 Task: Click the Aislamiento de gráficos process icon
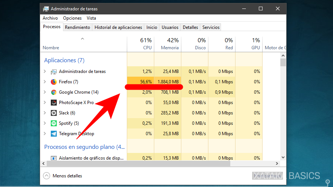[x=54, y=158]
